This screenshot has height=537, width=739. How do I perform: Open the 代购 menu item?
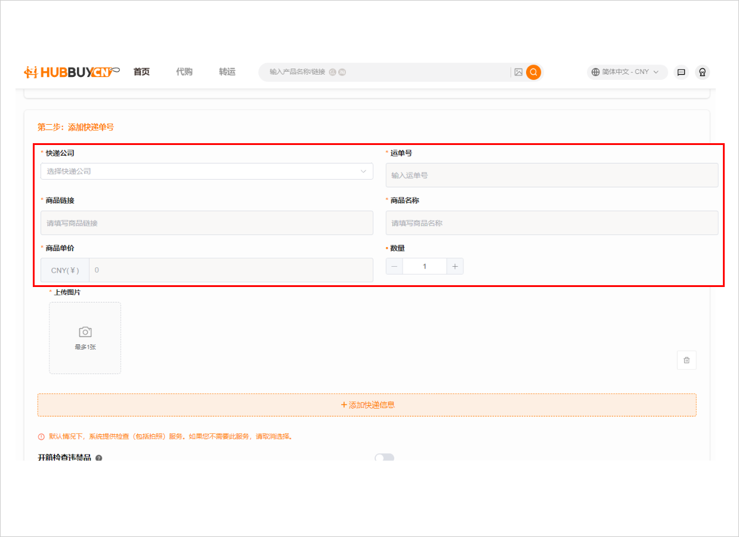coord(184,72)
